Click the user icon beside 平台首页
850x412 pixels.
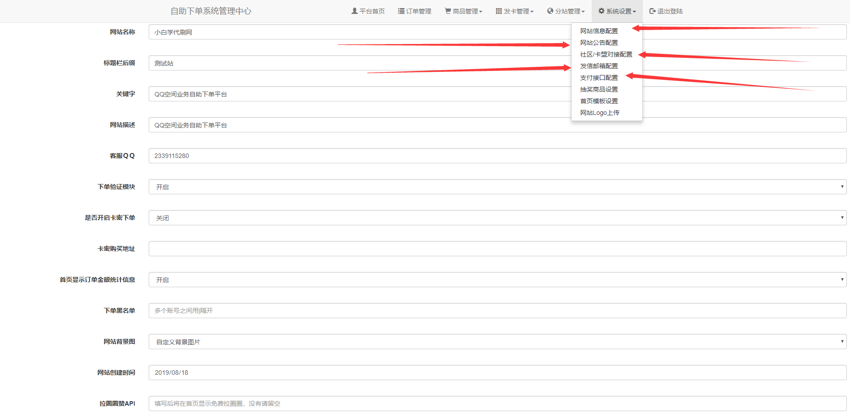(x=354, y=11)
